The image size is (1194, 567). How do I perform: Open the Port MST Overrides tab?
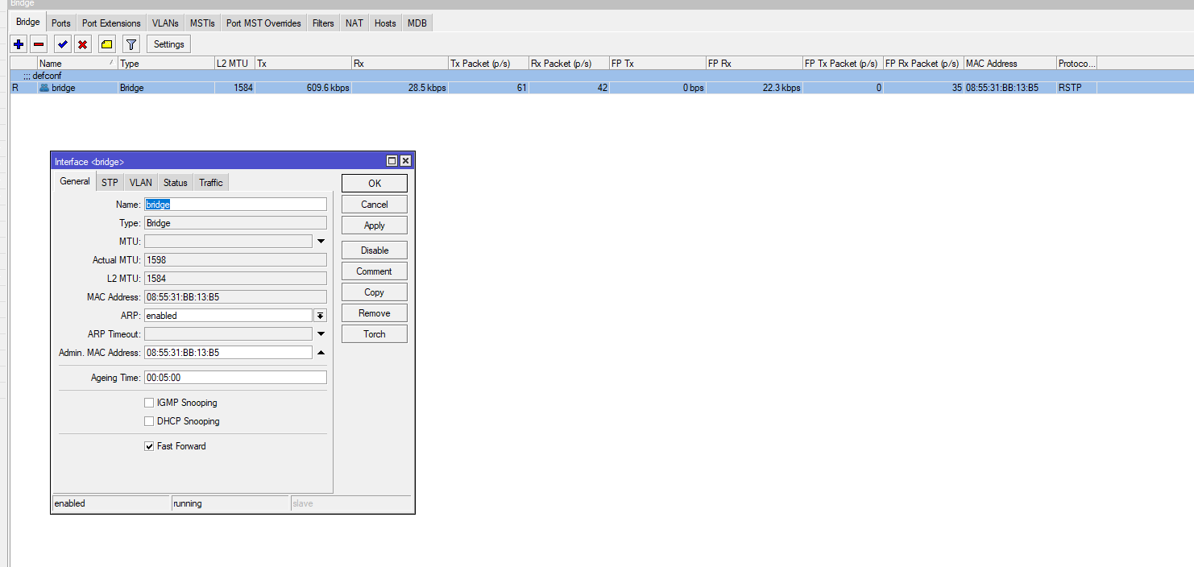tap(263, 23)
